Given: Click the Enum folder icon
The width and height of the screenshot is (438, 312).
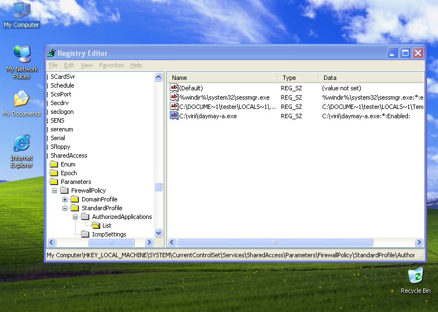Looking at the screenshot, I should click(x=54, y=164).
